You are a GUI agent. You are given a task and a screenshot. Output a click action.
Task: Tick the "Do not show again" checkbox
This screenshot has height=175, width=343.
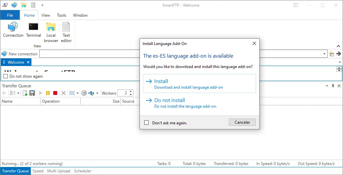coord(5,76)
